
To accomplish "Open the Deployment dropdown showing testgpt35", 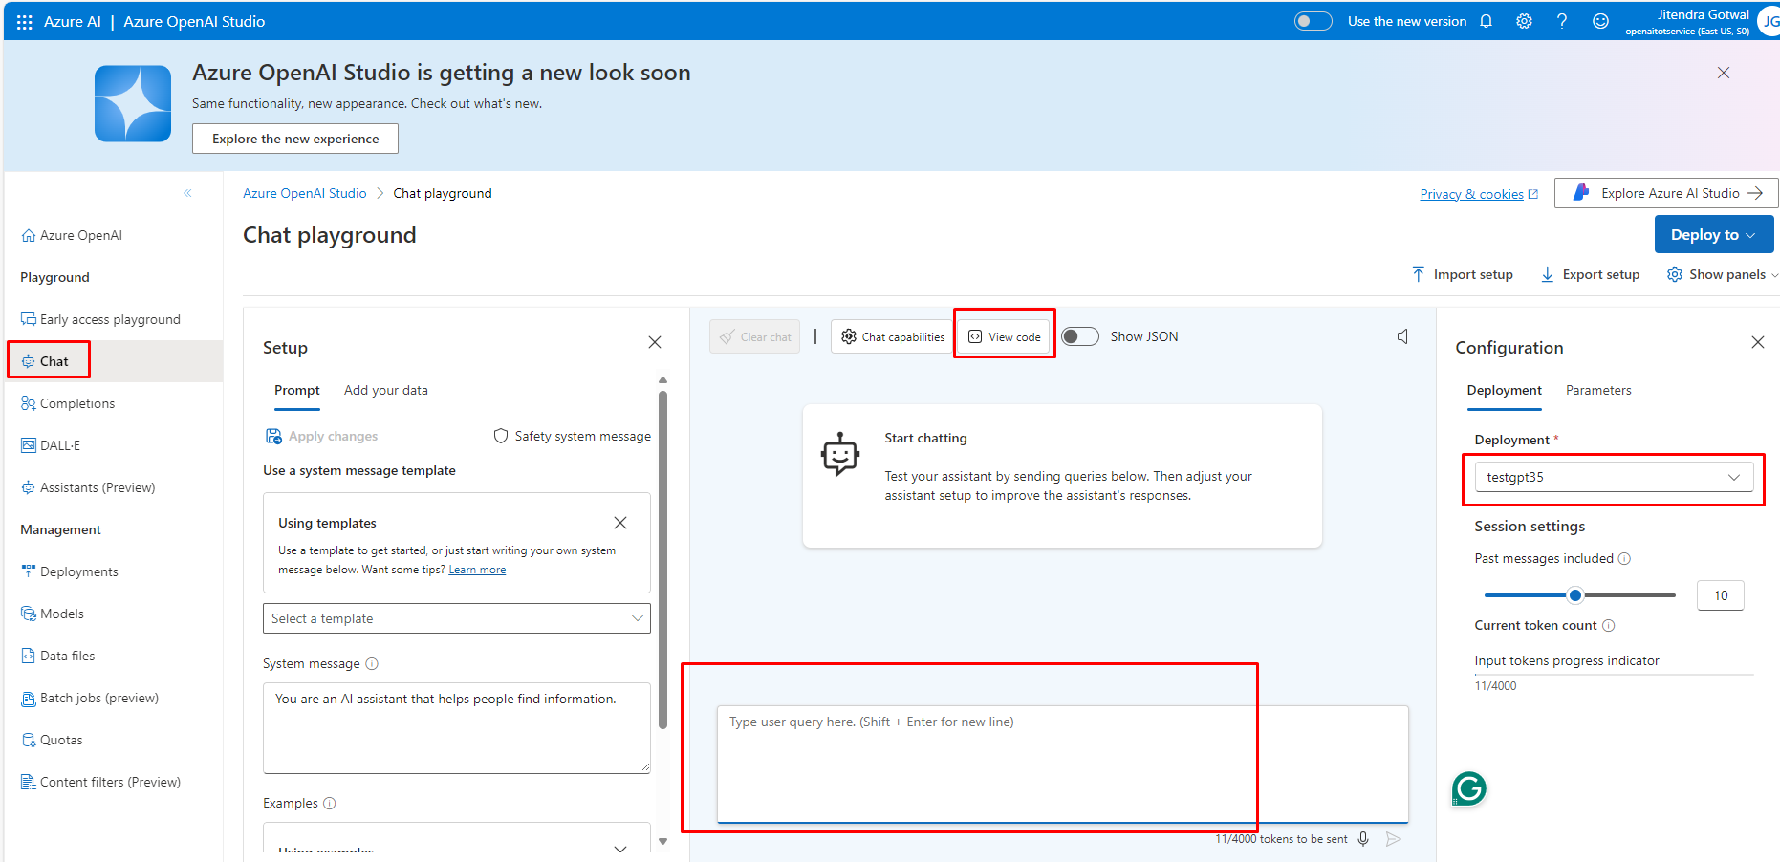I will [1613, 477].
